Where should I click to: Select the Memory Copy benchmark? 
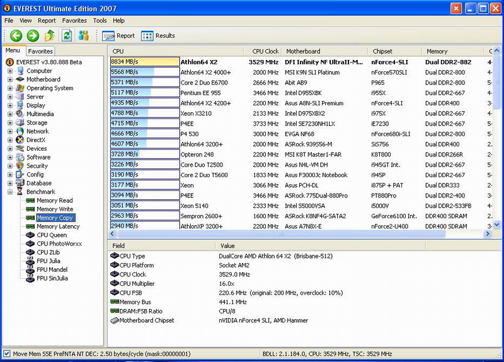pyautogui.click(x=55, y=218)
